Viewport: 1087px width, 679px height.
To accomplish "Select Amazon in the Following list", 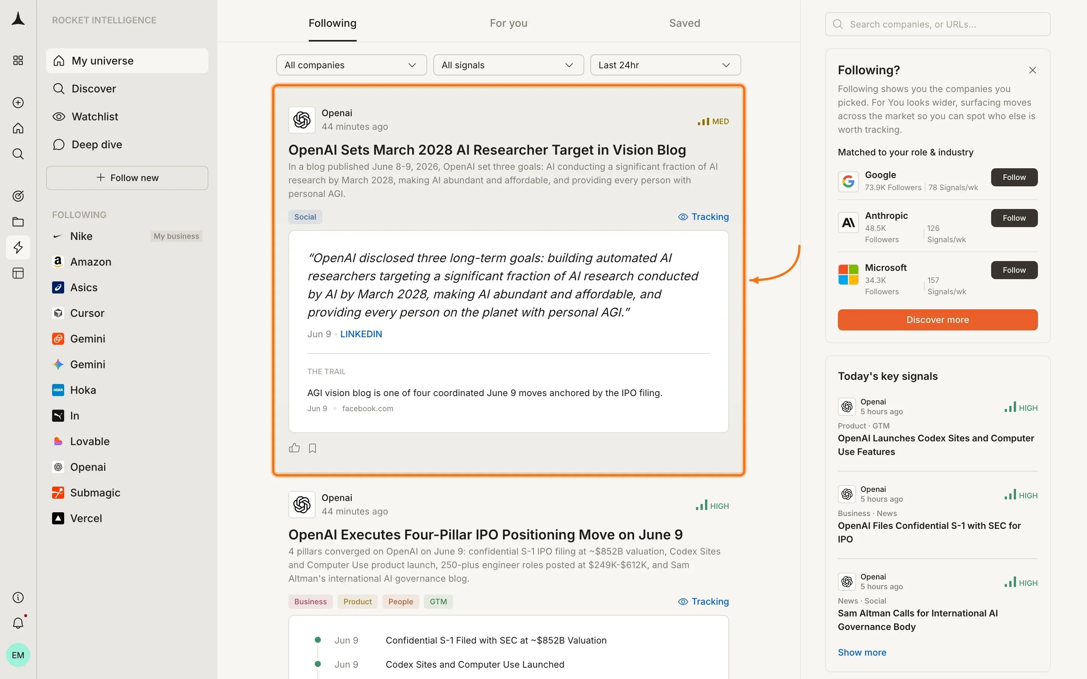I will (x=127, y=262).
